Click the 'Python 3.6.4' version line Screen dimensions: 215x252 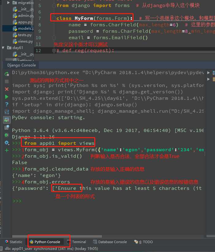pos(108,130)
